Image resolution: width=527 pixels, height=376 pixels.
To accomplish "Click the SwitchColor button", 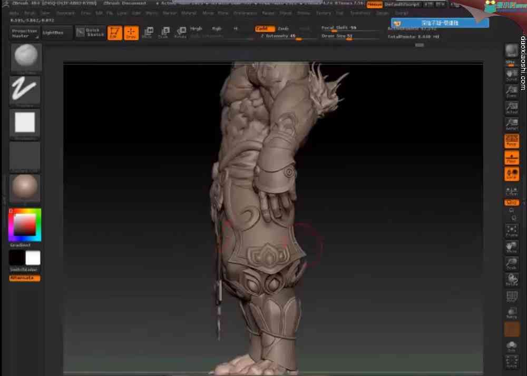I will click(x=23, y=270).
